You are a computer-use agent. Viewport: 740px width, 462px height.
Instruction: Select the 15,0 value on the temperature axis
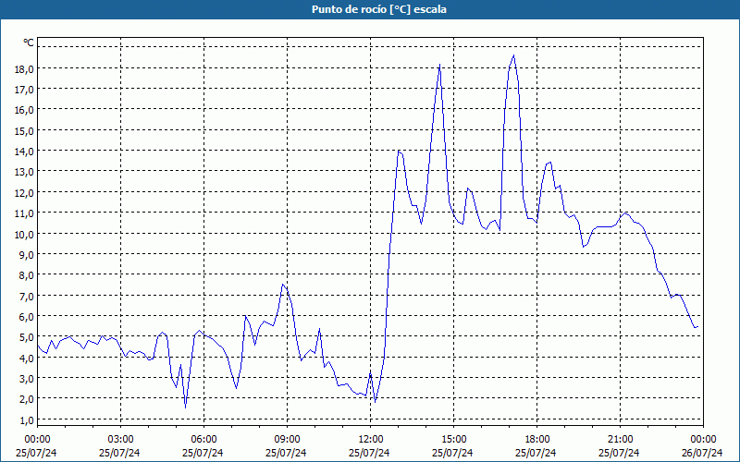click(25, 130)
